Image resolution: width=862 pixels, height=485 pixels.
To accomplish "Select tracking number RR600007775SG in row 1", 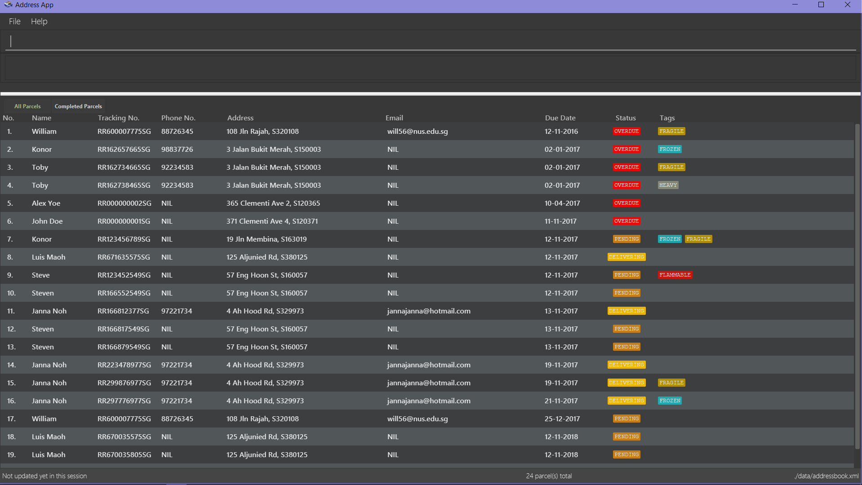I will pyautogui.click(x=124, y=132).
